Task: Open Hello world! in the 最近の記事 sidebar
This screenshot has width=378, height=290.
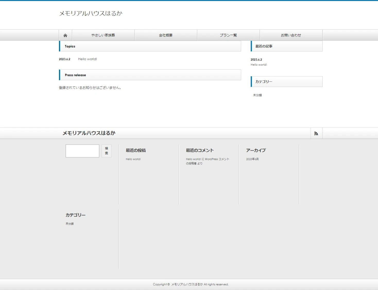Action: click(259, 65)
